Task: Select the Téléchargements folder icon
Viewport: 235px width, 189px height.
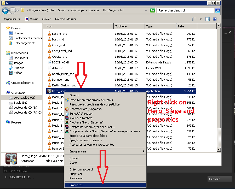Action: [10, 43]
